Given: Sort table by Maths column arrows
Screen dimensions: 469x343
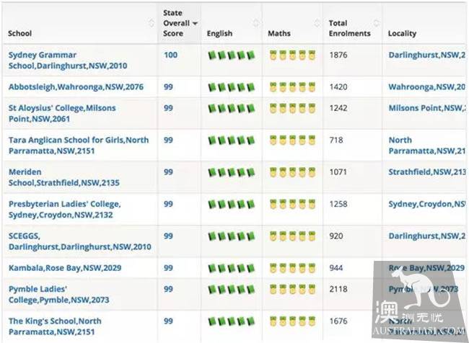Looking at the screenshot, I should coord(317,23).
